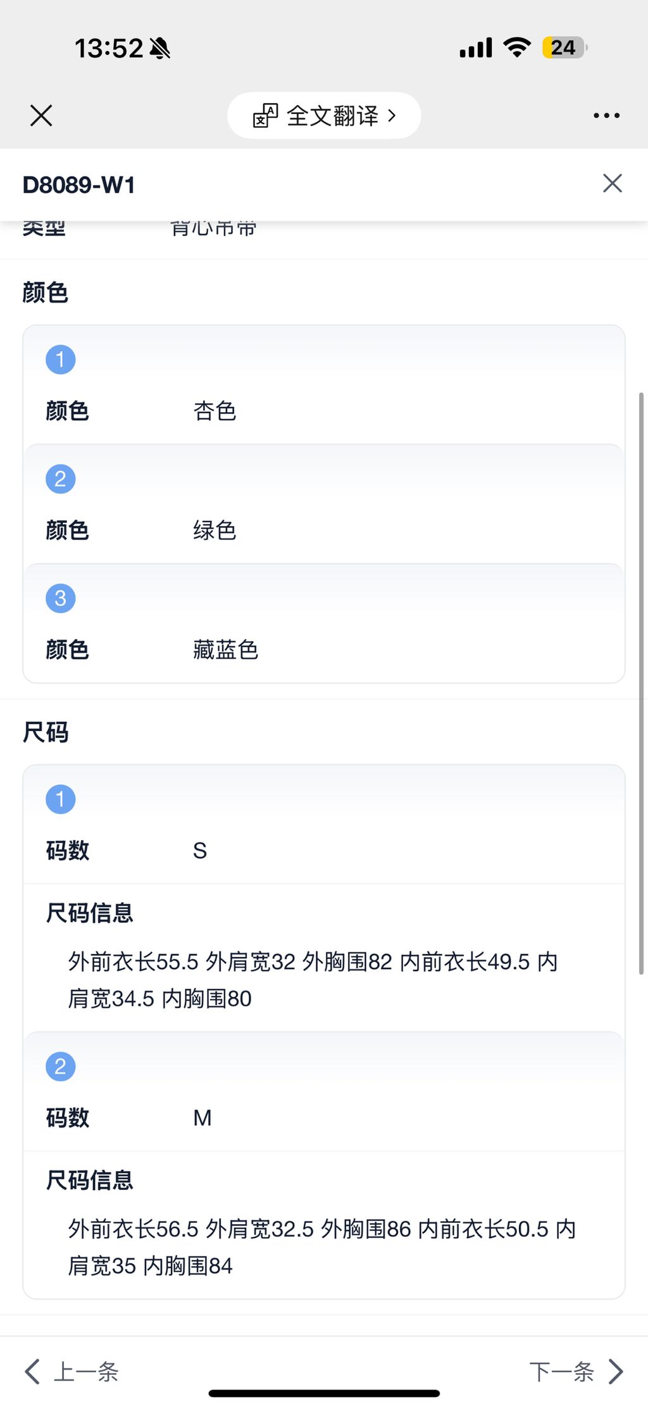Tap the blue badge 1 next to 杏色

60,358
